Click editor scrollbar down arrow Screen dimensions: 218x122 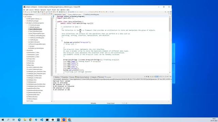tap(170, 72)
